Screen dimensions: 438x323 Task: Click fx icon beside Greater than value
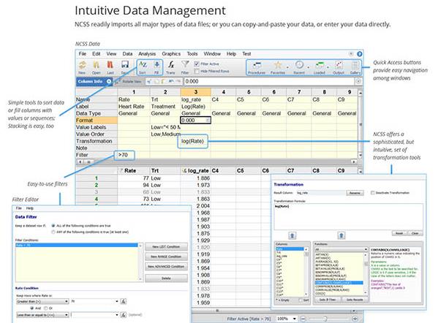pyautogui.click(x=123, y=302)
